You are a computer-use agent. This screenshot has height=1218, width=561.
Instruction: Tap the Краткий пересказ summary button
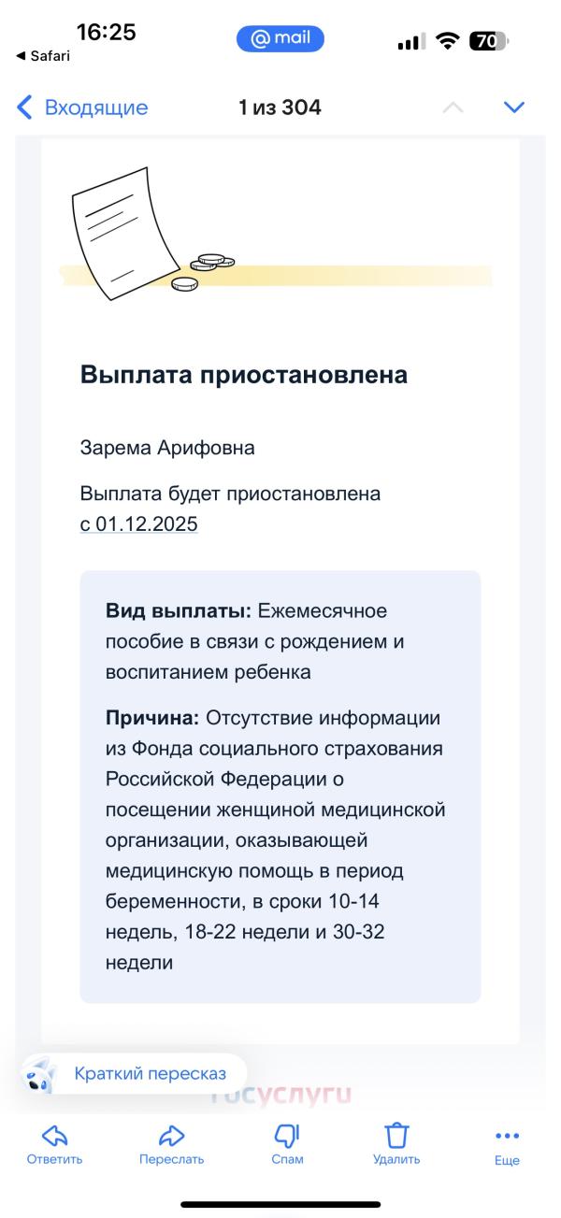pyautogui.click(x=150, y=1074)
